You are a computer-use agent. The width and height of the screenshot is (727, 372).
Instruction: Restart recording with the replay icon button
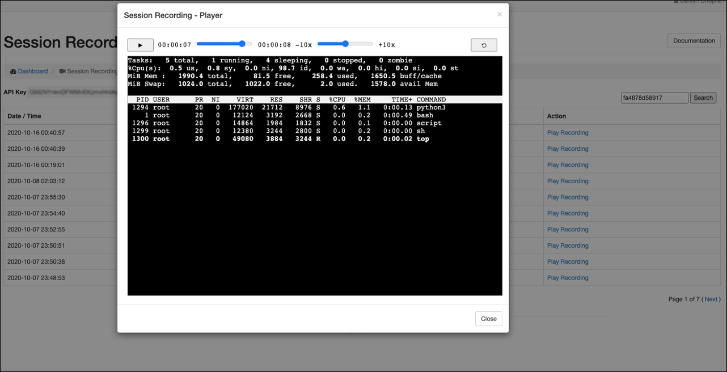pyautogui.click(x=484, y=45)
